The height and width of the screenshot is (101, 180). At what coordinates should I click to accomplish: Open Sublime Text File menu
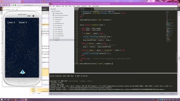click(51, 6)
